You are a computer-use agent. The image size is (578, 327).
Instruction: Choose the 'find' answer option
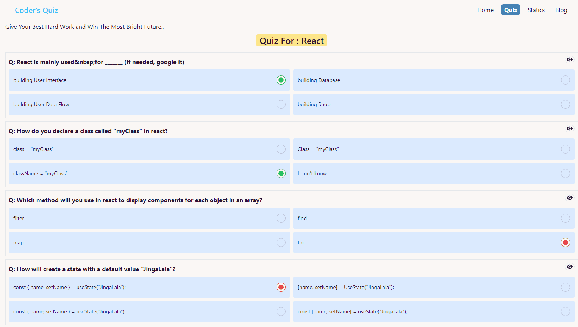(565, 218)
